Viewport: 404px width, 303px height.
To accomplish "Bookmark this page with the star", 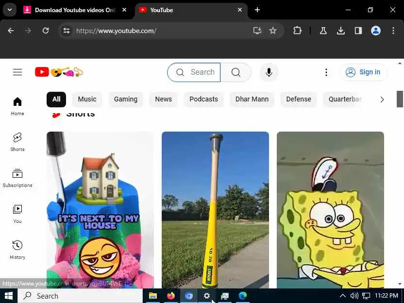I will pyautogui.click(x=272, y=31).
